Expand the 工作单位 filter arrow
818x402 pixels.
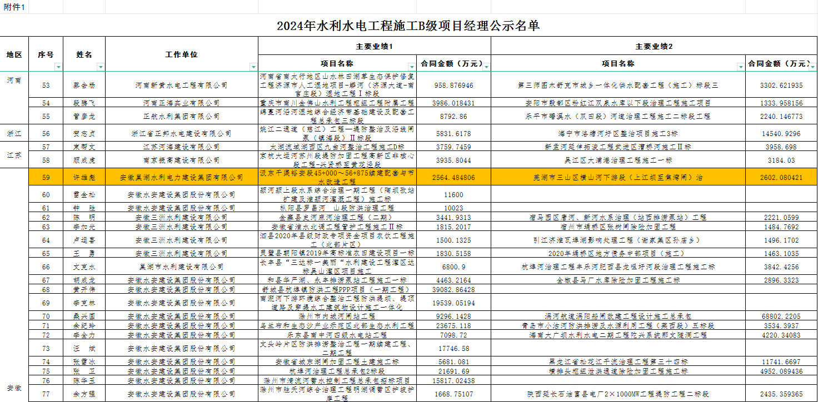click(x=253, y=67)
